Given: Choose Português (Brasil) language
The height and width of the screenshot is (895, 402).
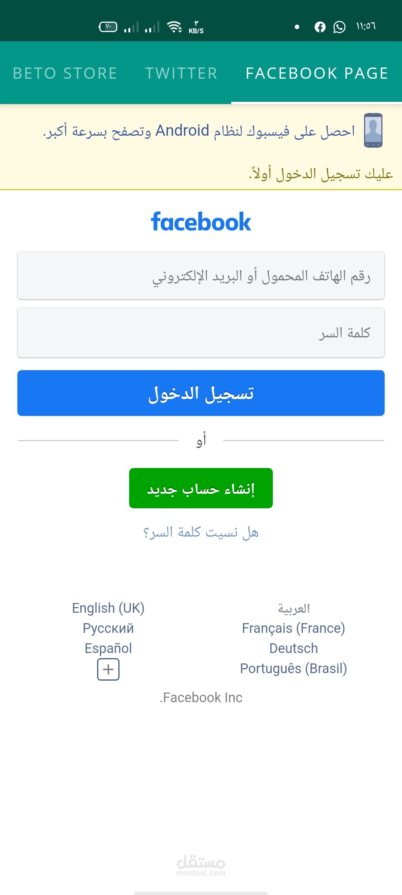Looking at the screenshot, I should [x=293, y=669].
